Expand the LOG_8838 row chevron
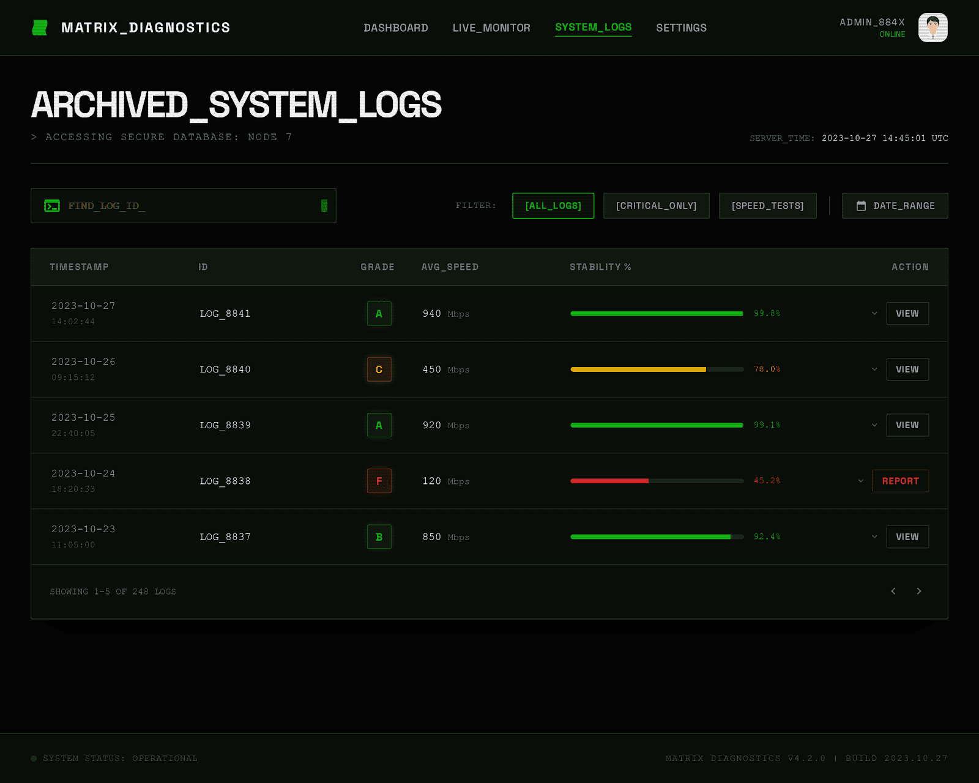The height and width of the screenshot is (783, 979). point(860,481)
